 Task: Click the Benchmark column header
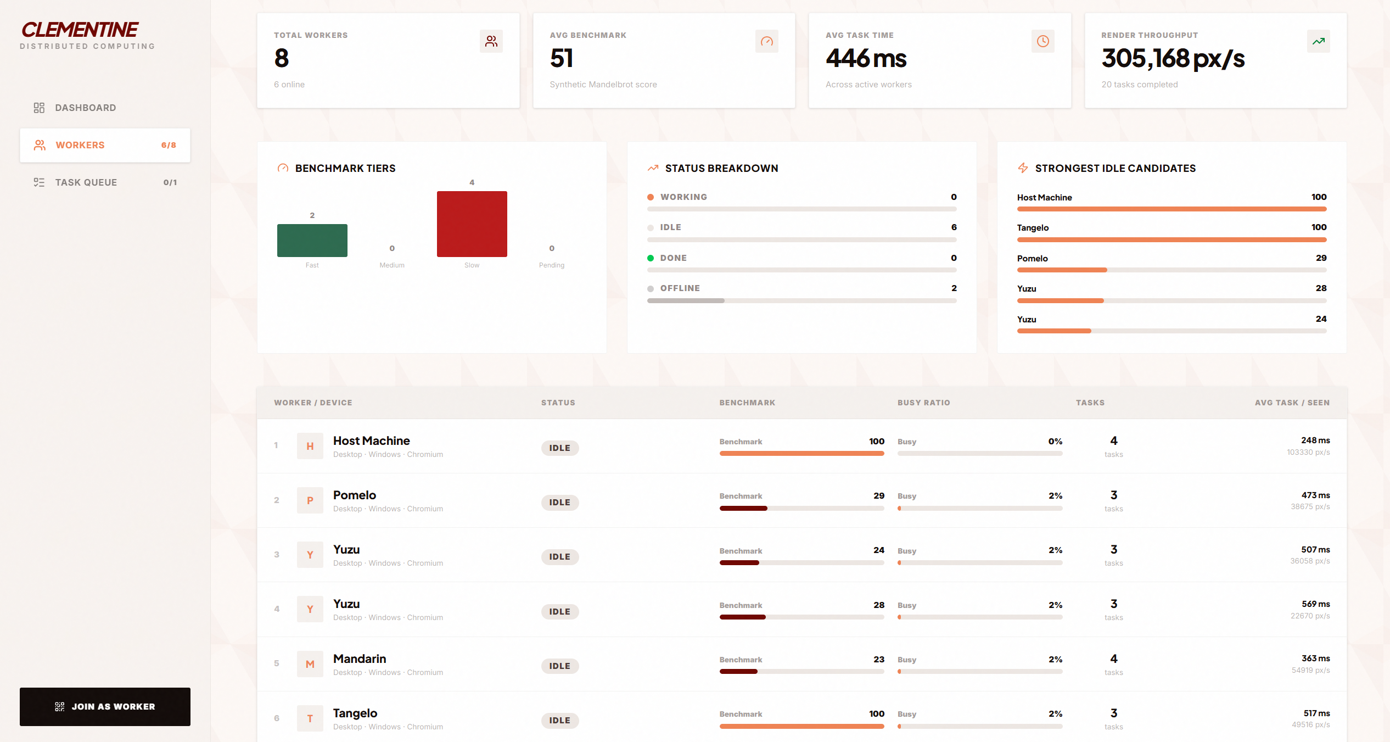[747, 403]
